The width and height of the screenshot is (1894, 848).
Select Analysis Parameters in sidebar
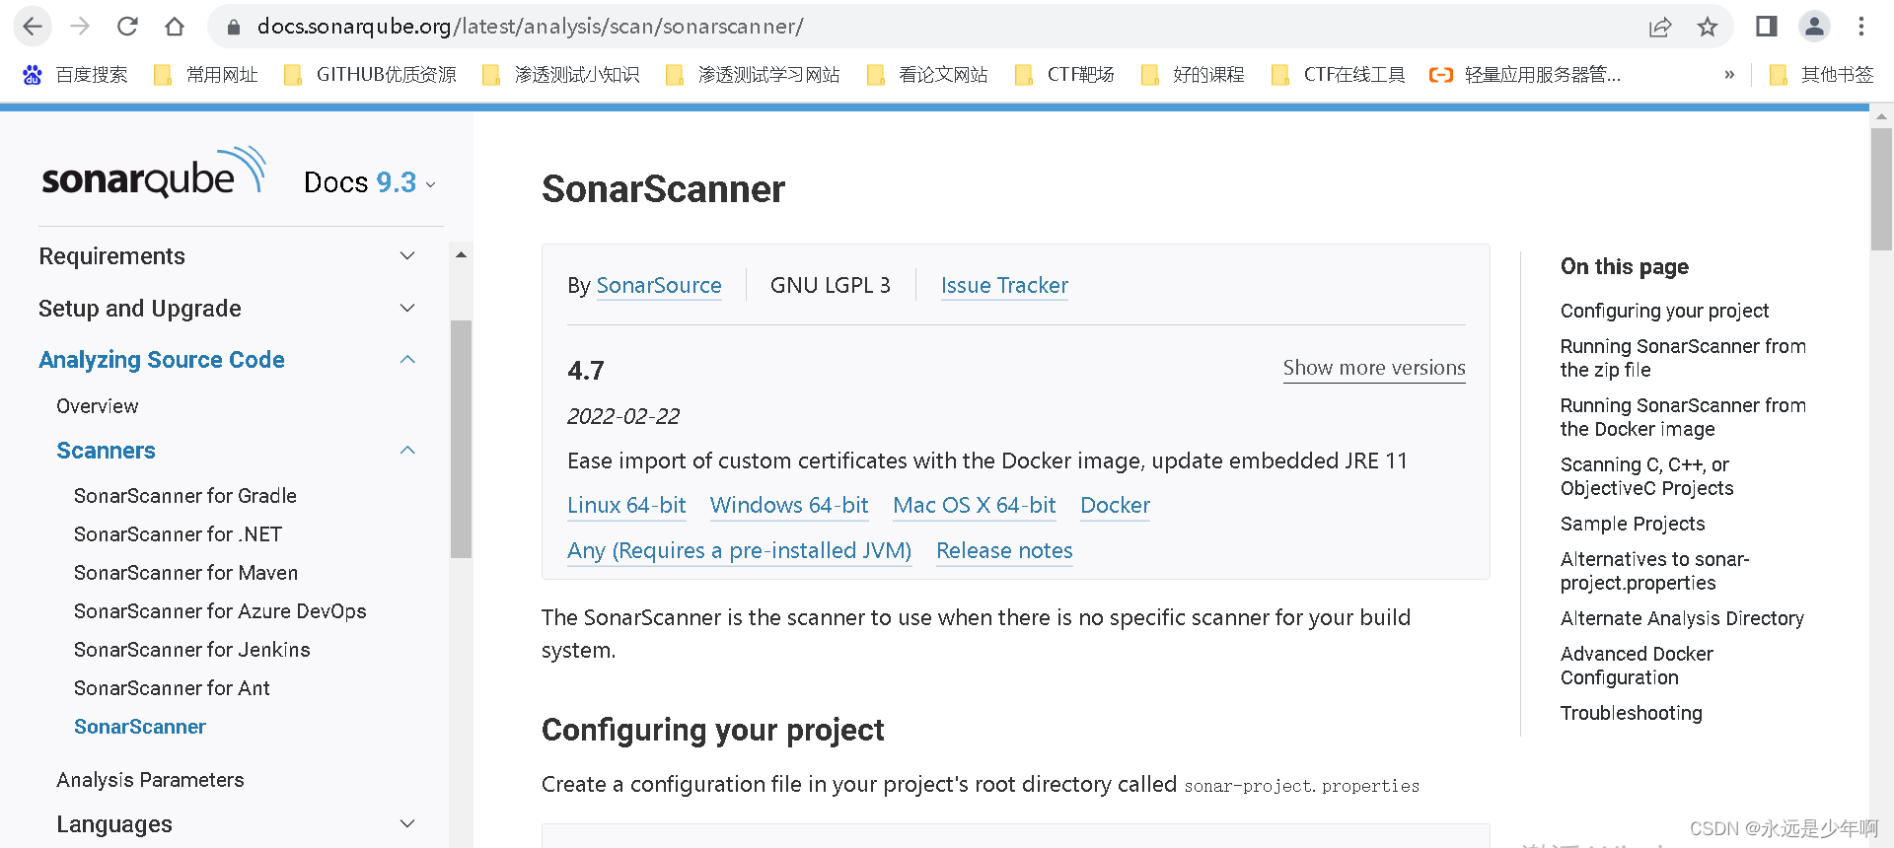(x=150, y=780)
